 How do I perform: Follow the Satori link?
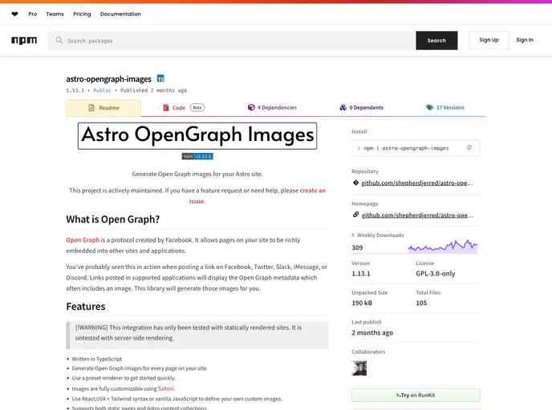click(166, 388)
